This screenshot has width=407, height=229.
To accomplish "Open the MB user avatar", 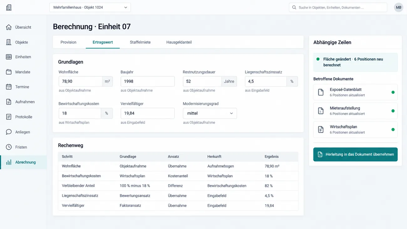I will [x=399, y=8].
